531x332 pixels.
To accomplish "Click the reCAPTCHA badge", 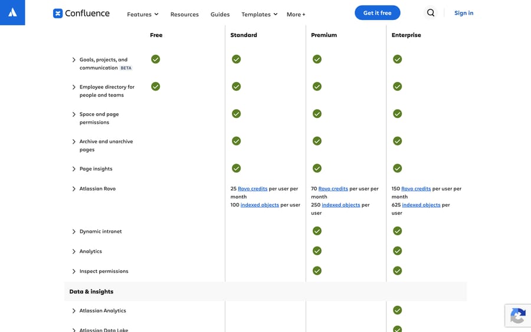I will click(518, 315).
